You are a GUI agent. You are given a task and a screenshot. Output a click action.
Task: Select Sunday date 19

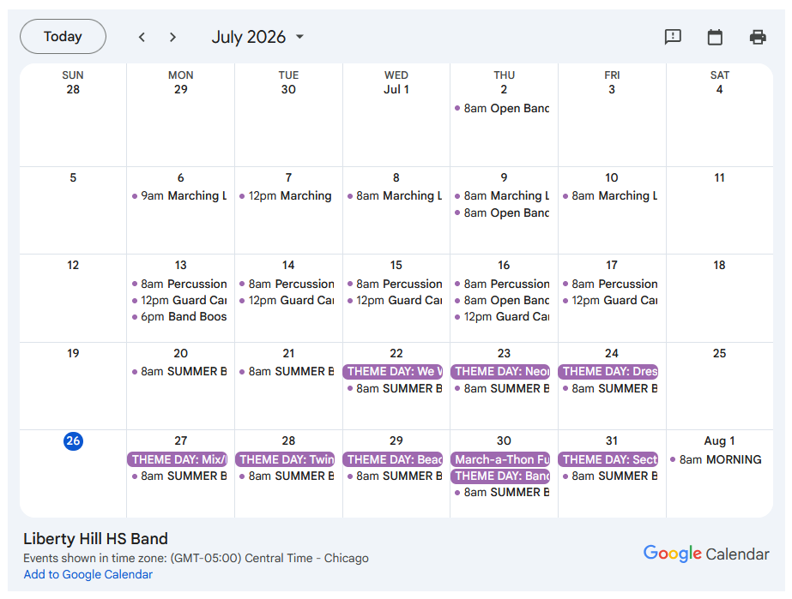point(73,353)
